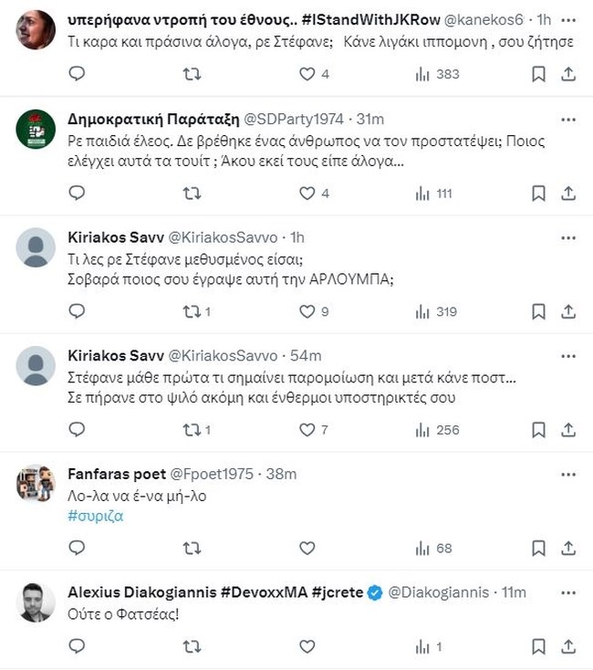Click the Δημοκρατική Παράταξη profile avatar

pos(36,129)
